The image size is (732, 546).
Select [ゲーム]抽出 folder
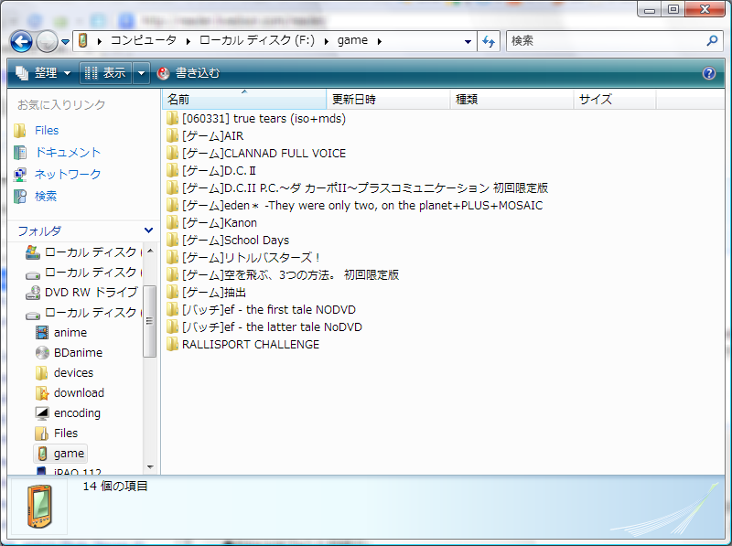[x=214, y=292]
